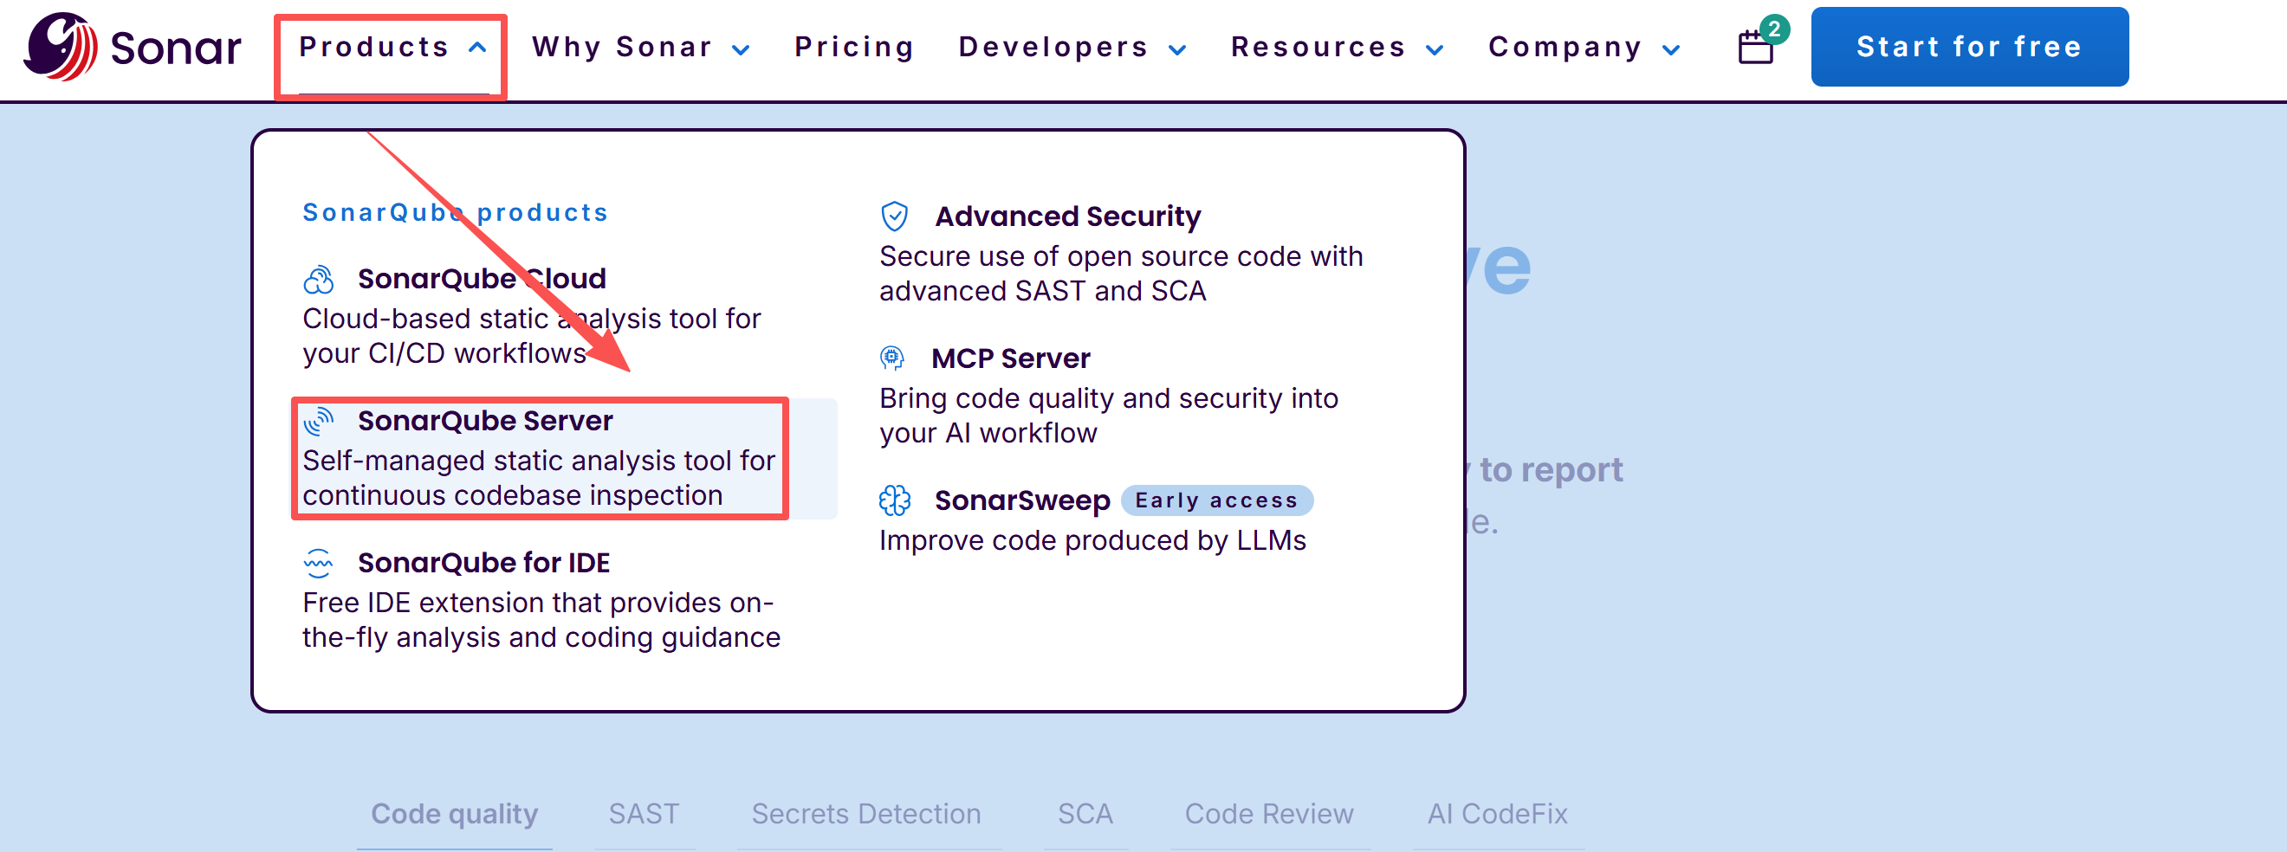Expand the Resources dropdown menu
This screenshot has width=2287, height=852.
[x=1337, y=48]
